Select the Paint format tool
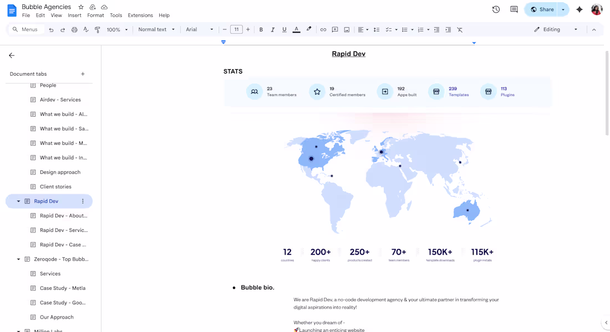610x332 pixels. tap(98, 29)
